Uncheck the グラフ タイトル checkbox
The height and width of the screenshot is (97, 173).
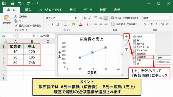point(134,47)
